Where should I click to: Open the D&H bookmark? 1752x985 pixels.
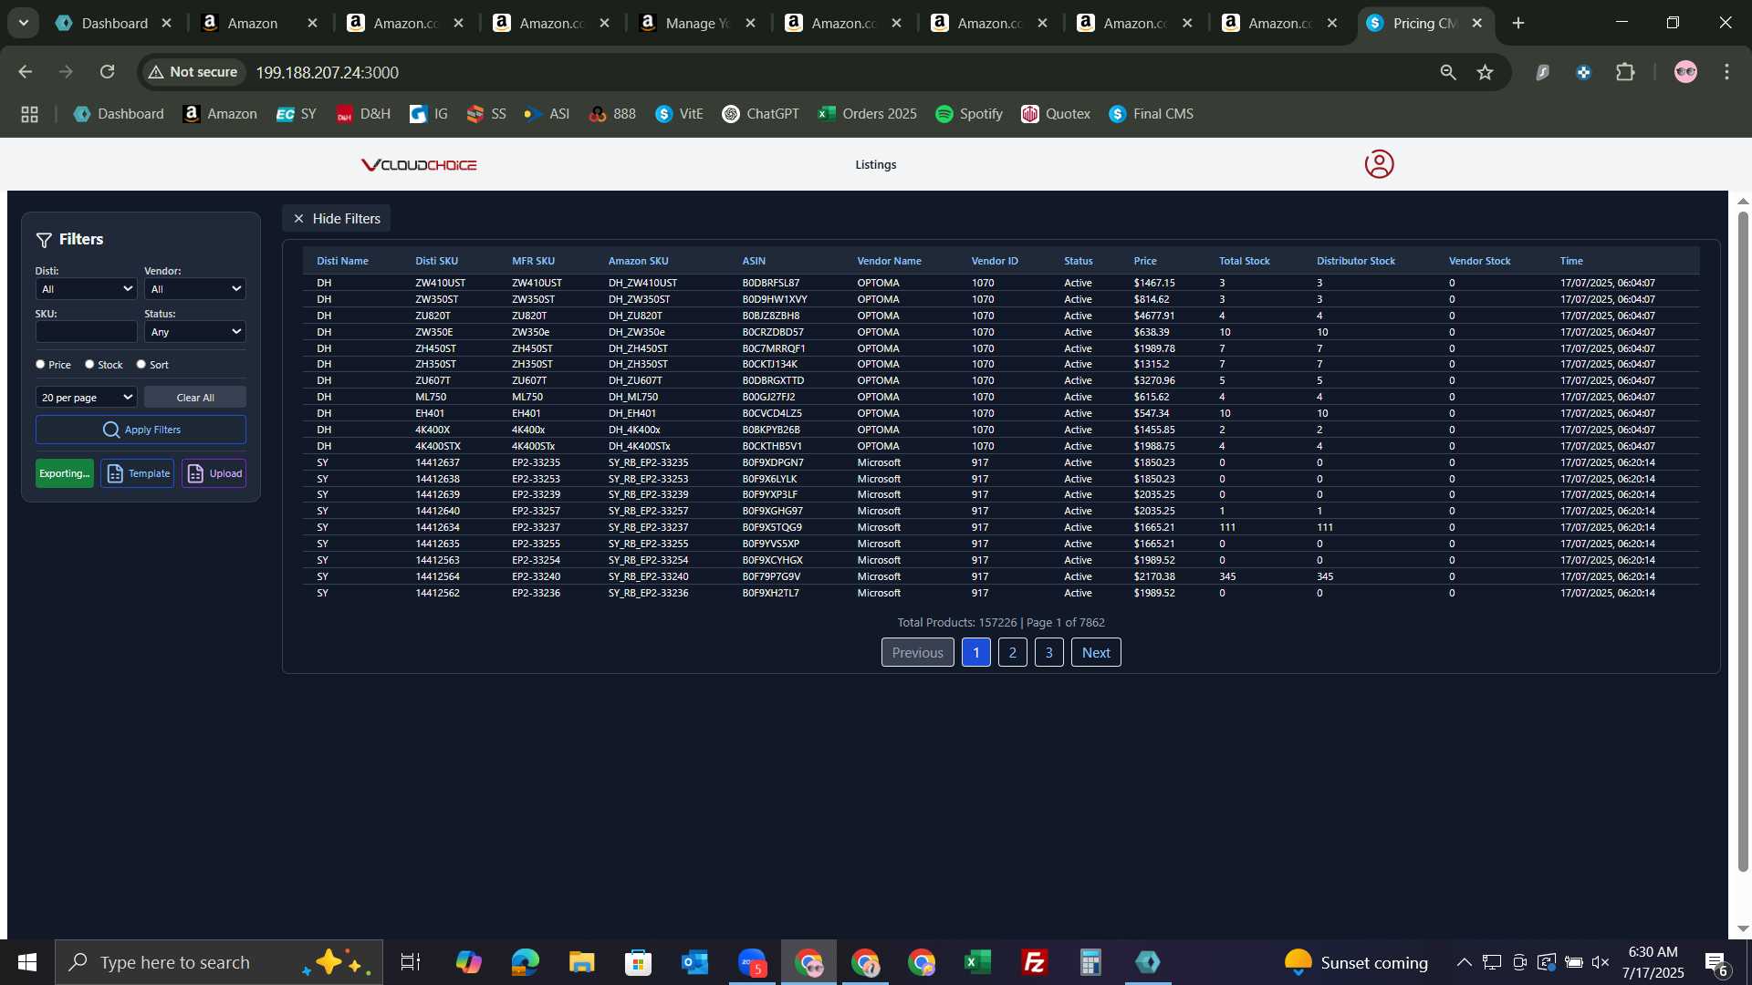[363, 114]
